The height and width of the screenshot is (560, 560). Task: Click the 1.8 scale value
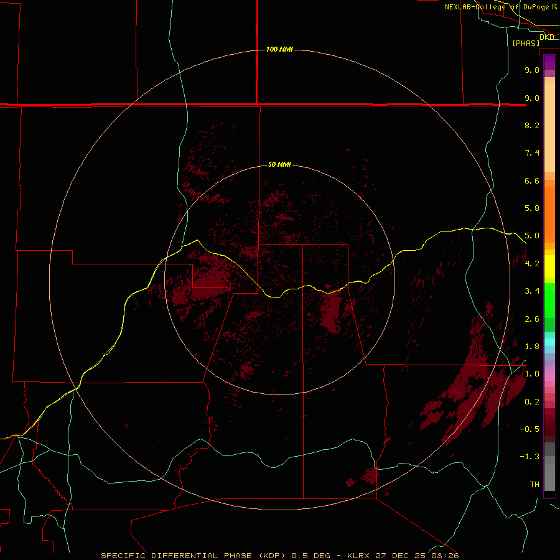pyautogui.click(x=532, y=347)
